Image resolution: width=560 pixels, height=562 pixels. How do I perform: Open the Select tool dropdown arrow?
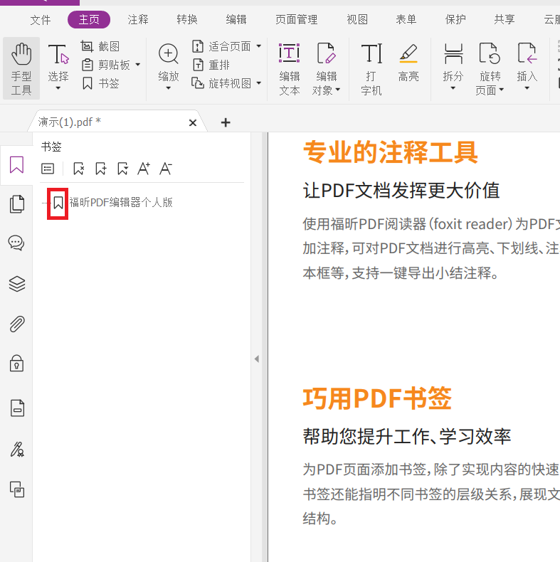click(58, 88)
